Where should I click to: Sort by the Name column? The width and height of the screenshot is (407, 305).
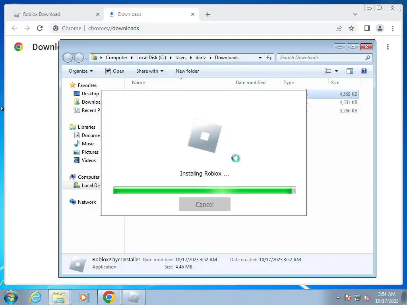(178, 83)
